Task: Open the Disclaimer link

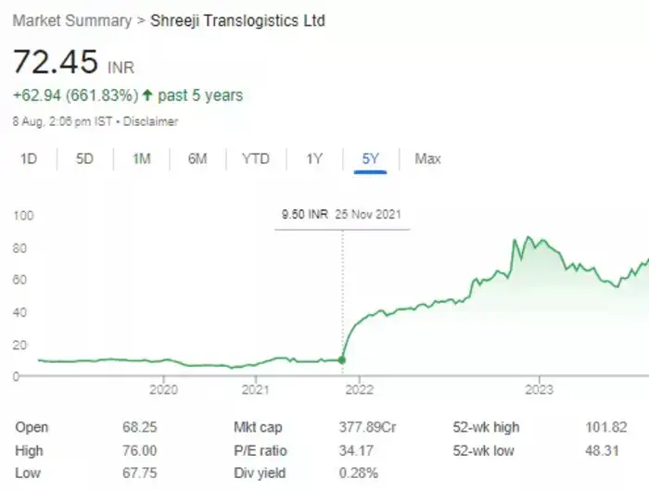Action: (x=151, y=121)
